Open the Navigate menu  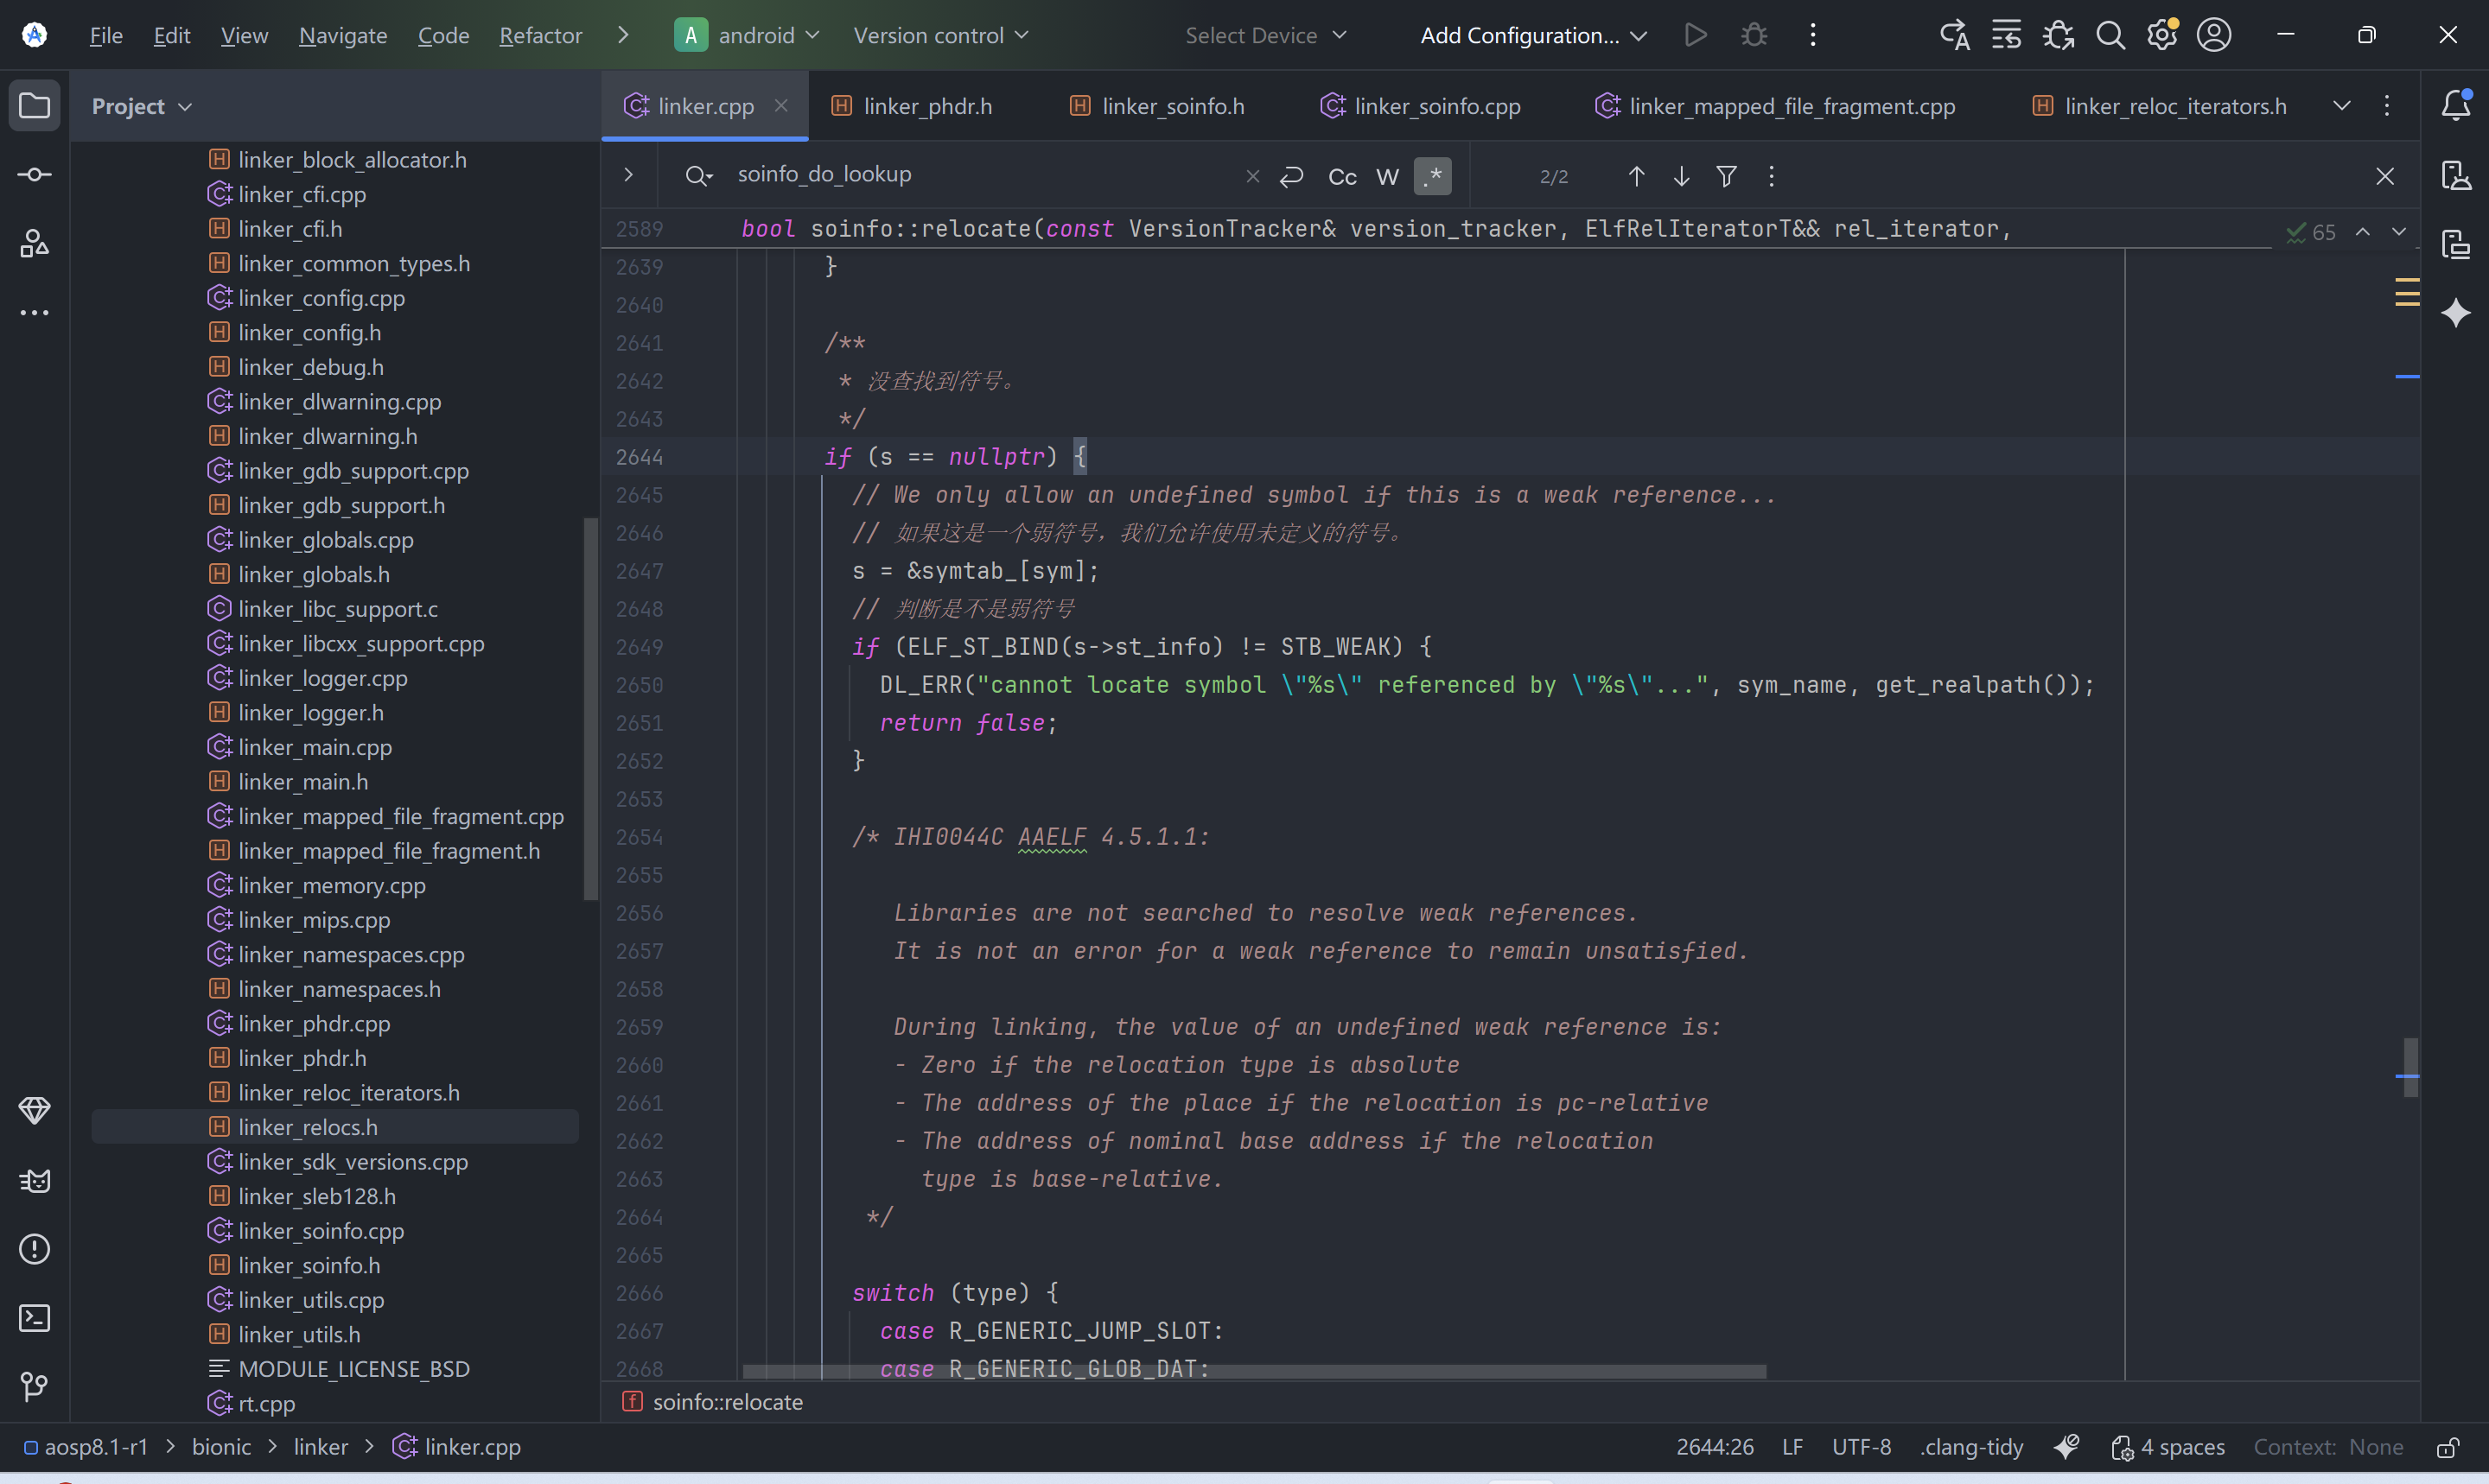[x=342, y=35]
